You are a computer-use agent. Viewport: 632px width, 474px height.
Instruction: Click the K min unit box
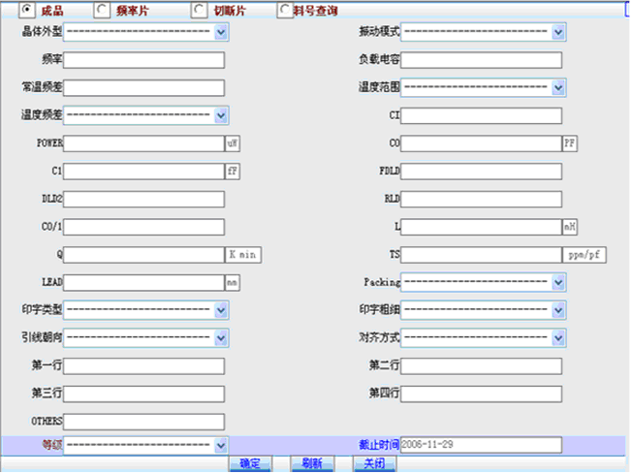pos(243,255)
